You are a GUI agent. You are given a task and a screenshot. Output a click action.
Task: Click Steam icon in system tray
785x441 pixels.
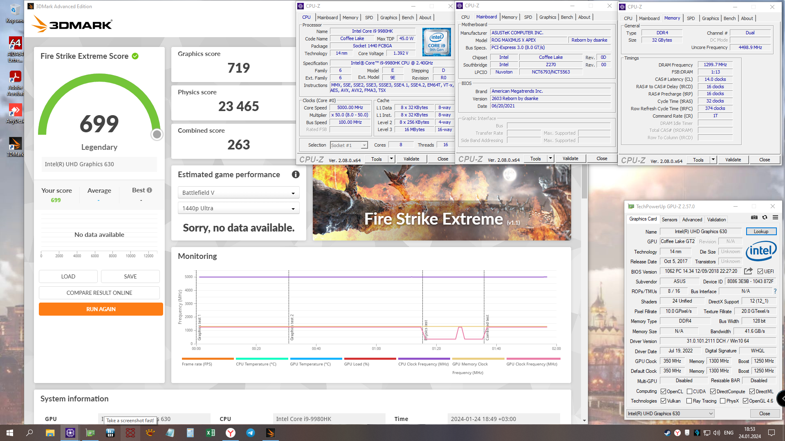coord(667,433)
